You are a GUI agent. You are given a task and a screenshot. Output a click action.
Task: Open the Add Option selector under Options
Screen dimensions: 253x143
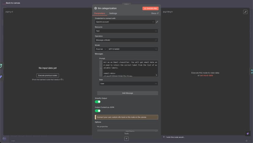pyautogui.click(x=127, y=131)
